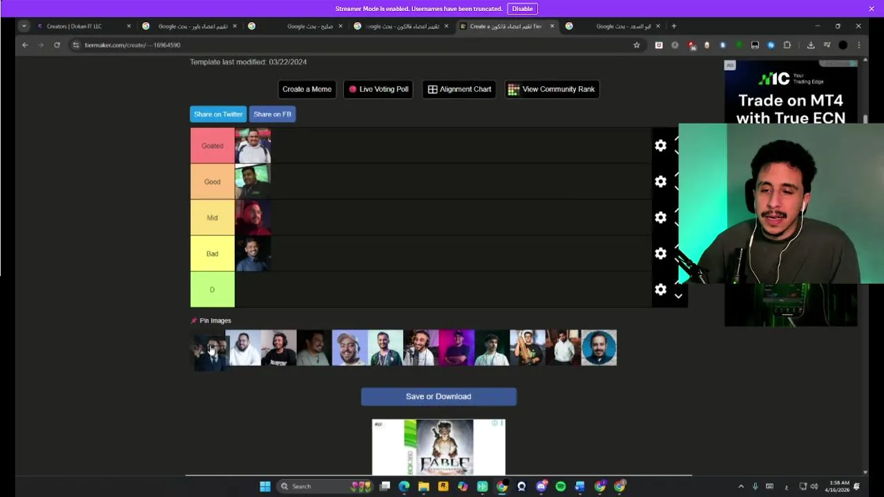This screenshot has height=497, width=884.
Task: Bookmark this page with the star icon
Action: pos(636,45)
